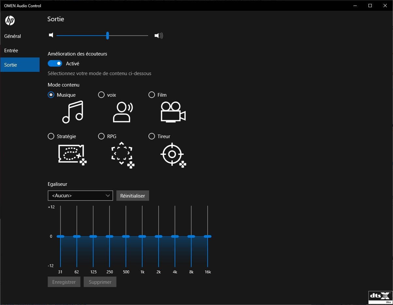
Task: Click the DTS:X Ultra logo
Action: (x=380, y=297)
